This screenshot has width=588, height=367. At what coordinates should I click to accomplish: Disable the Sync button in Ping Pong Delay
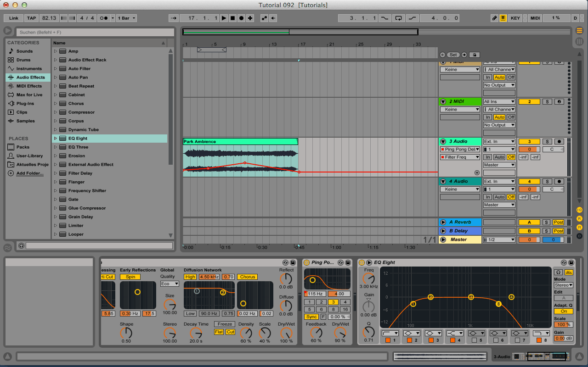(x=311, y=317)
